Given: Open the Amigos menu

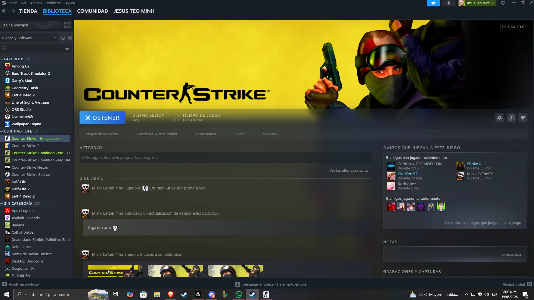Looking at the screenshot, I should click(x=36, y=3).
